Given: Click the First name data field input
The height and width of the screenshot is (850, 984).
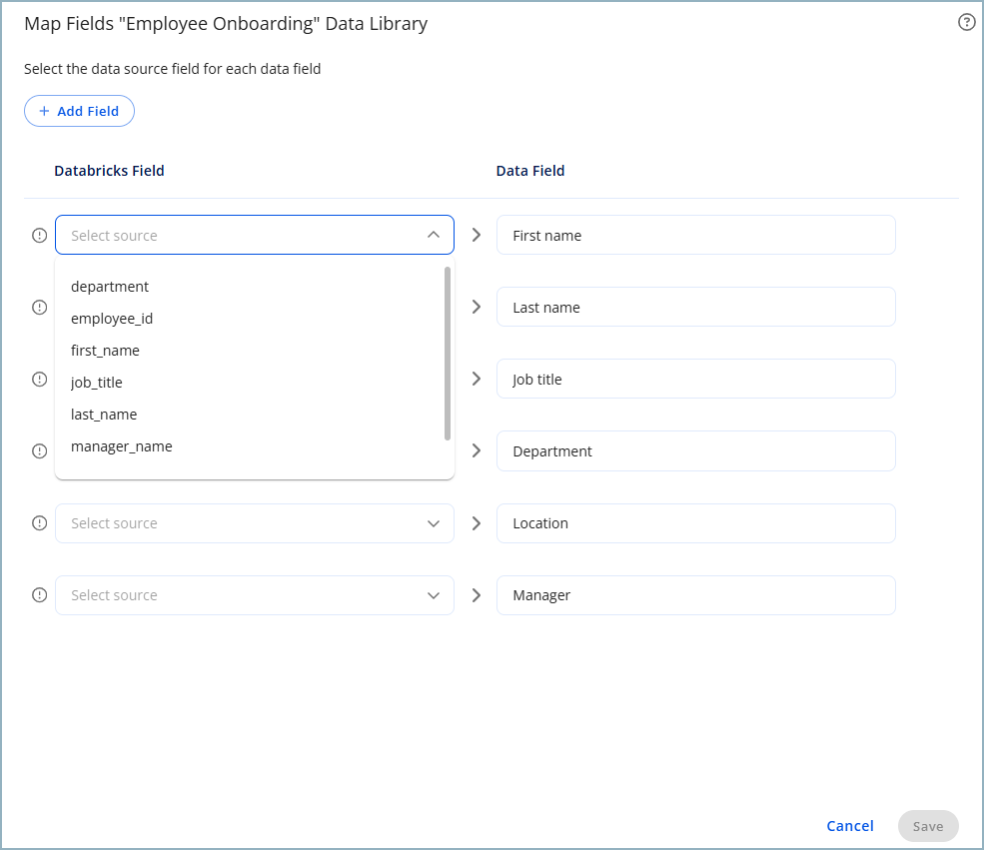Looking at the screenshot, I should coord(696,235).
